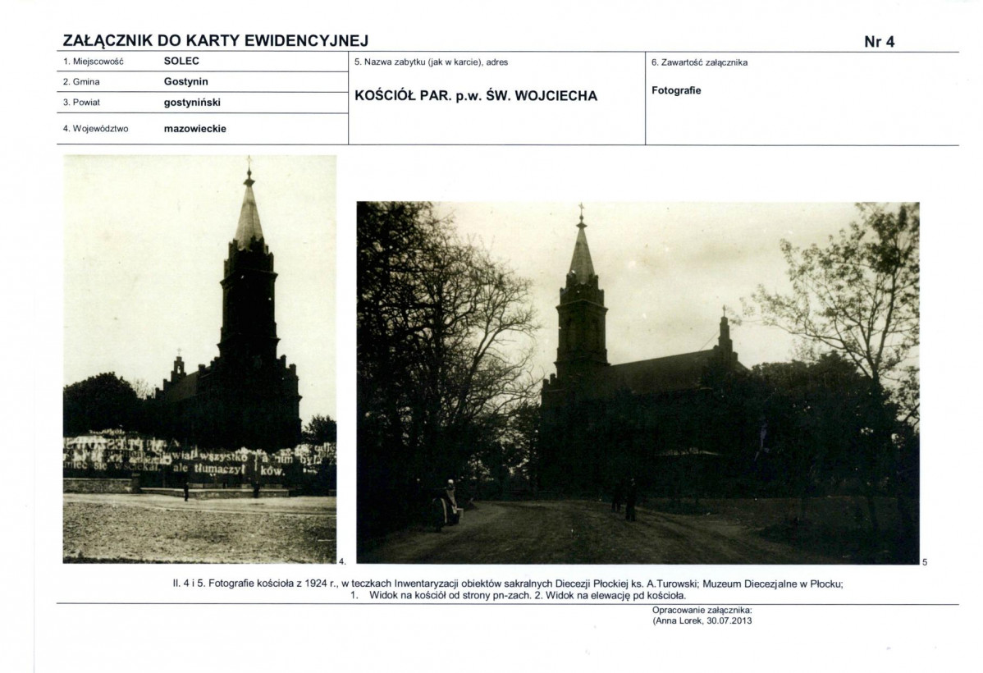Screen dimensions: 983x673
Task: Click the heading 'ZAŁĄCZNIK DO KARTY EWIDENCYJNEJ'
Action: pyautogui.click(x=216, y=41)
